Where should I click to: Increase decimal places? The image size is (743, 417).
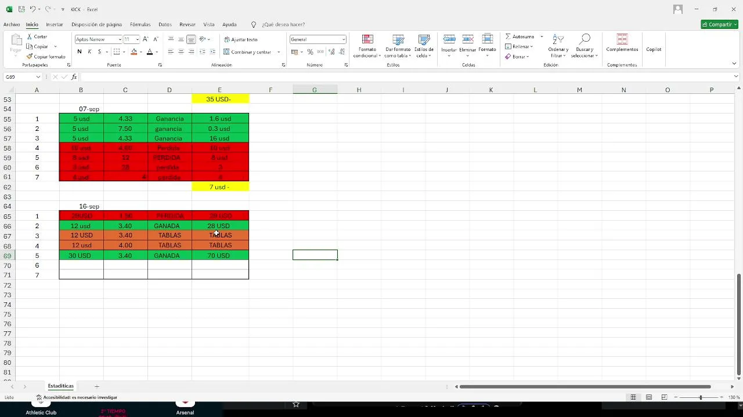(331, 52)
